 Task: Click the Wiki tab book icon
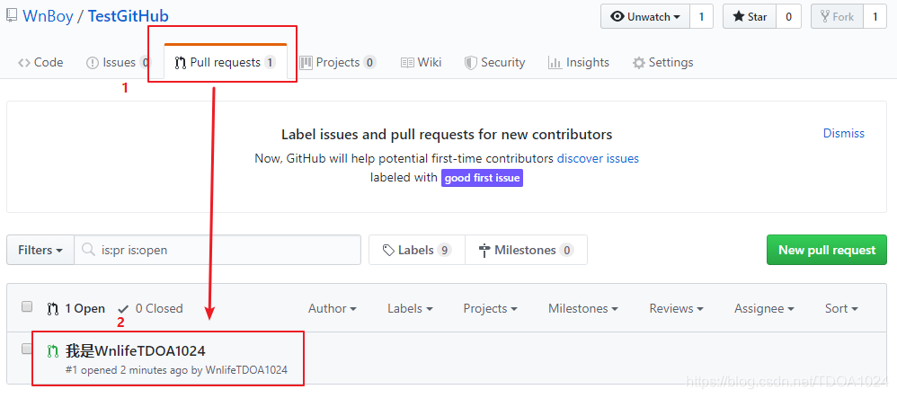(x=407, y=63)
